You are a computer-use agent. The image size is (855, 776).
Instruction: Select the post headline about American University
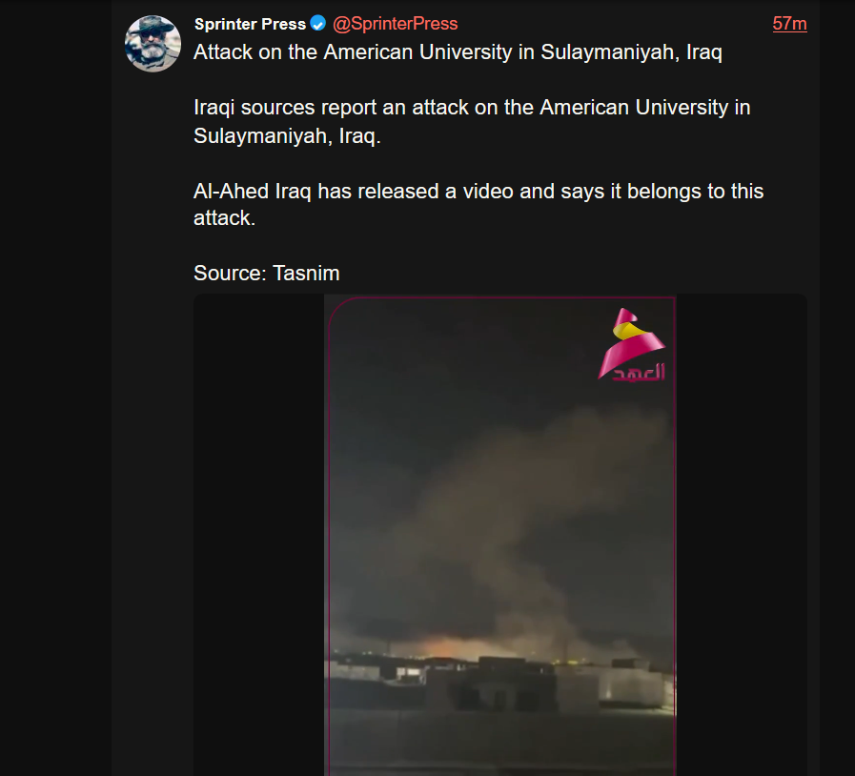tap(458, 52)
